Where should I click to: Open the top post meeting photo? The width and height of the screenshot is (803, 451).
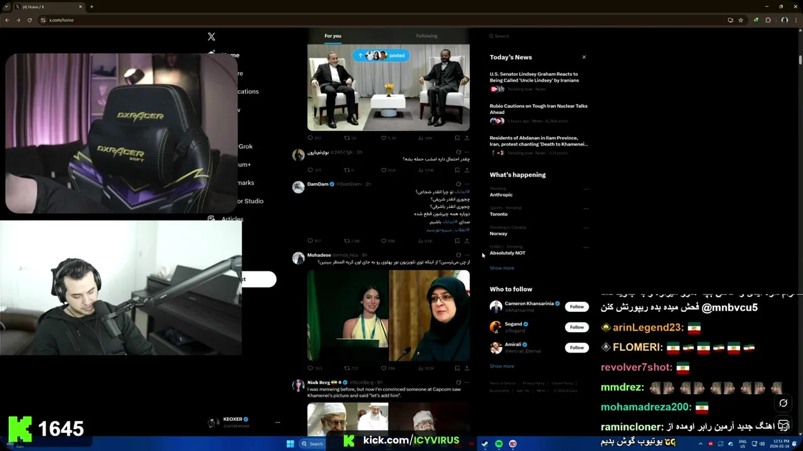point(388,88)
